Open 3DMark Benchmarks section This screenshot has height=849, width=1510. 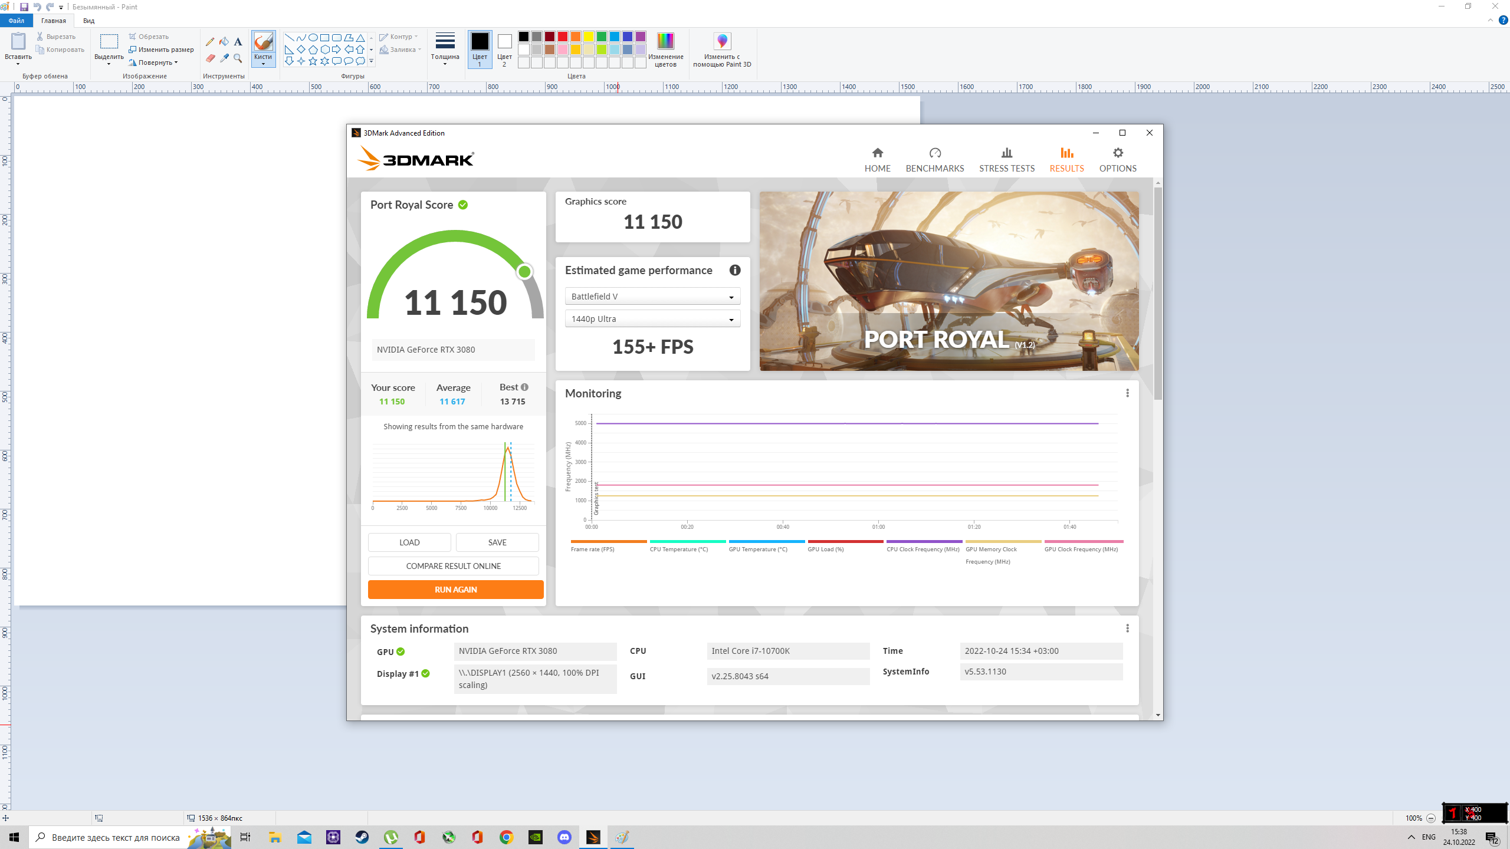tap(934, 160)
